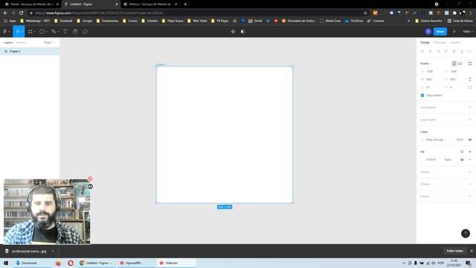
Task: Add a new fill with plus icon
Action: pos(470,152)
